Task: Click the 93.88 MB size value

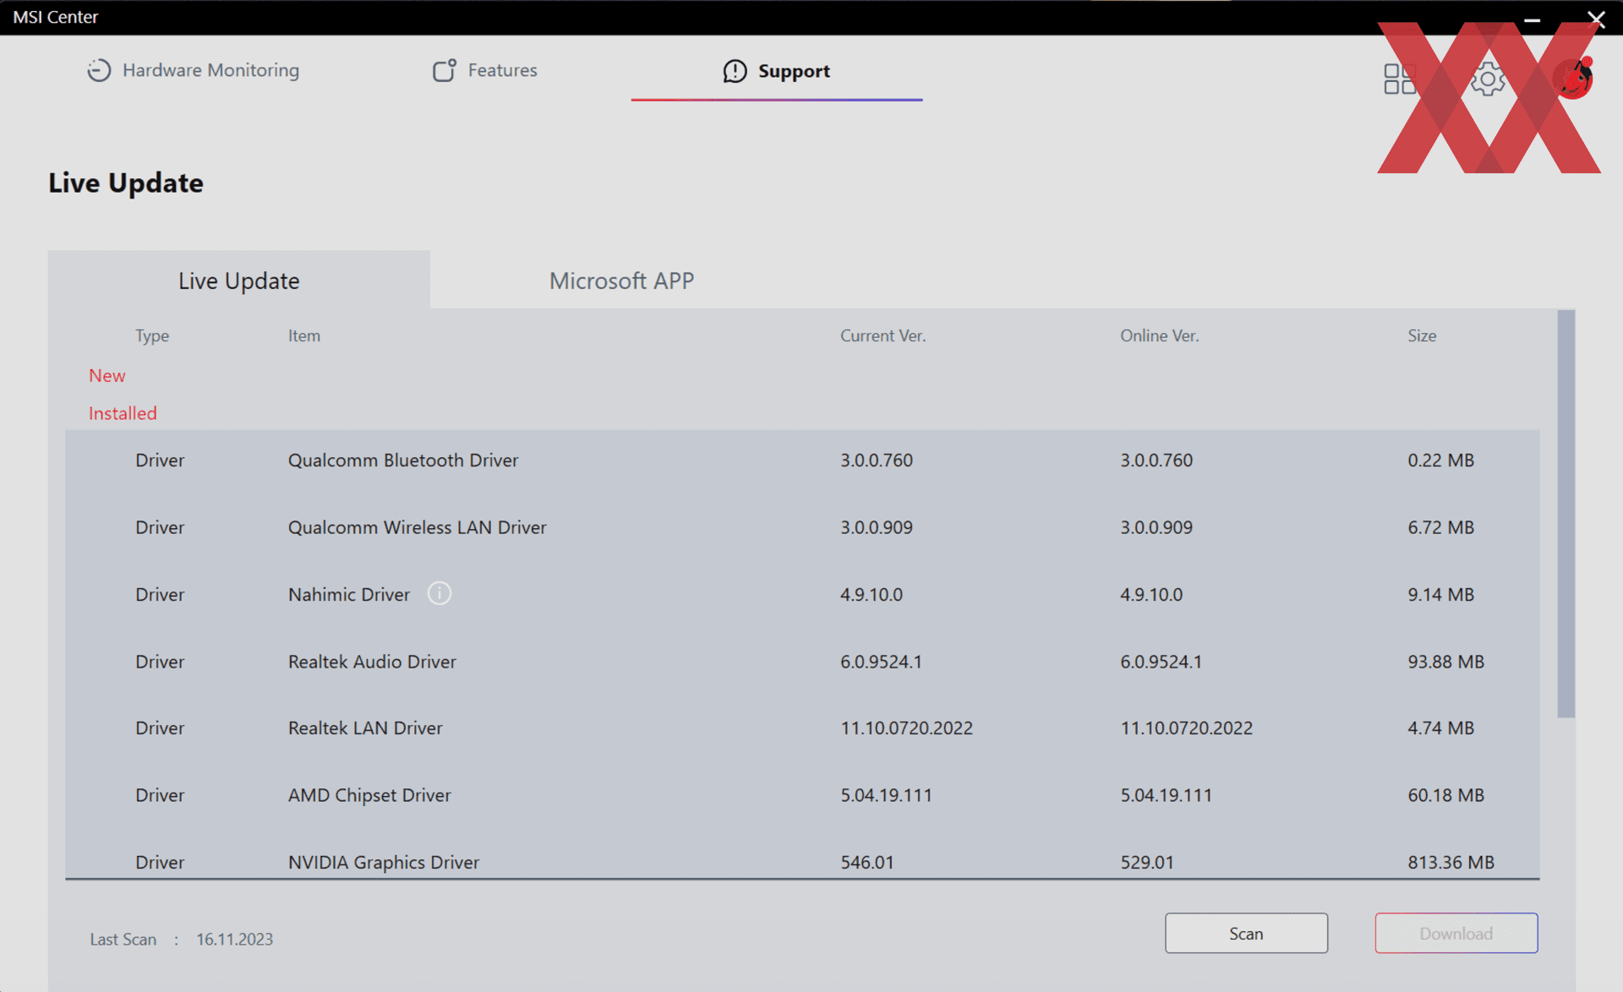Action: click(1445, 662)
